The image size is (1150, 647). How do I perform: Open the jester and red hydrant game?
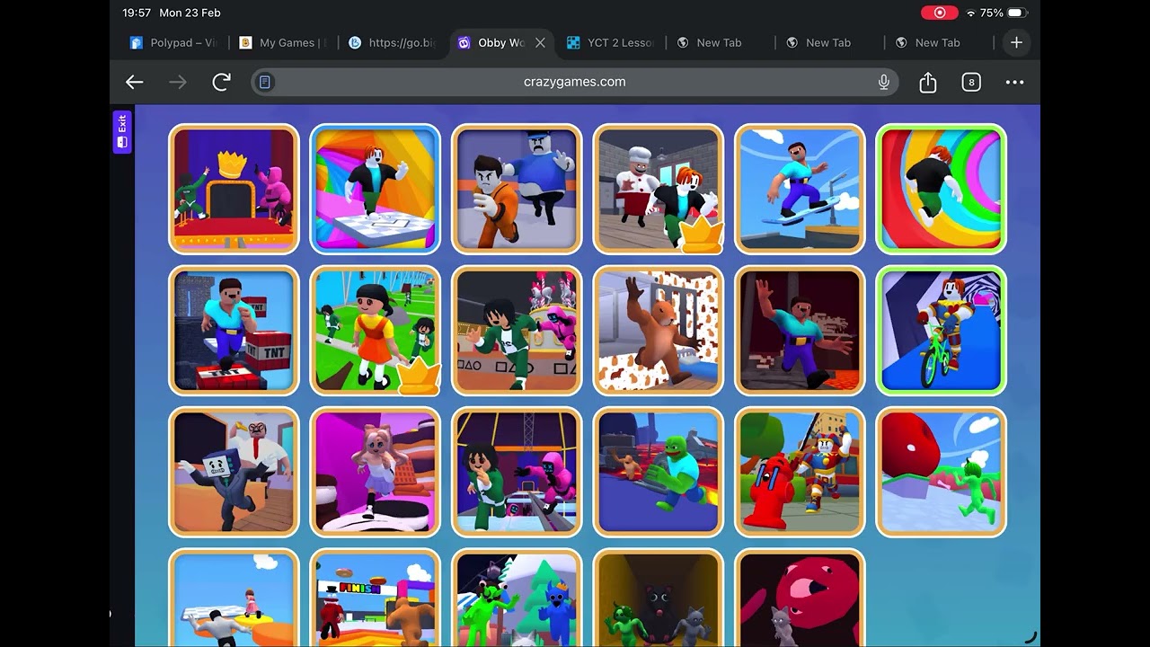point(800,472)
